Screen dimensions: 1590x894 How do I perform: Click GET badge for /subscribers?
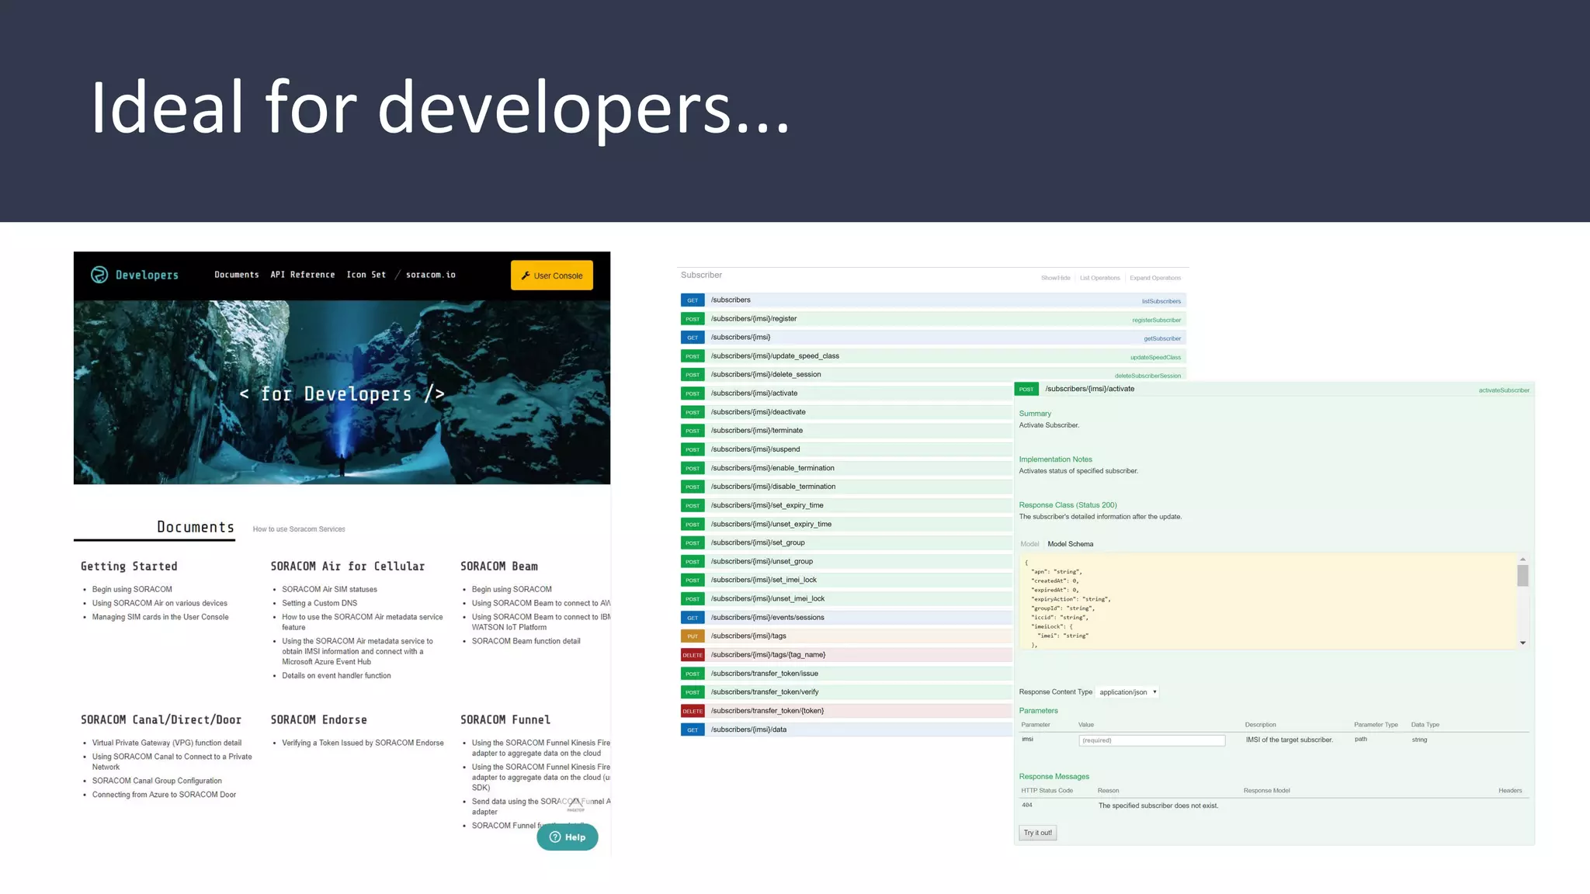tap(693, 300)
